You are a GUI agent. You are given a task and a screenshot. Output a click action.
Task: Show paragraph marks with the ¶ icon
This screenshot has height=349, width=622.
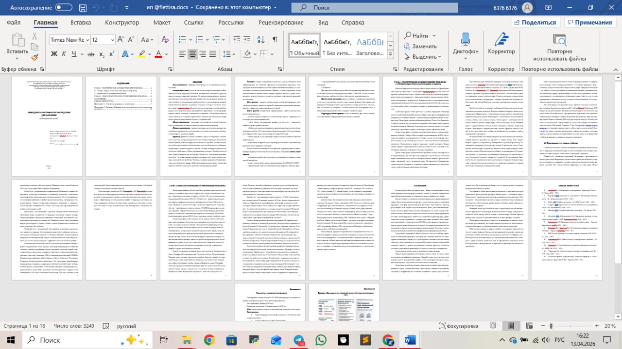click(x=275, y=40)
